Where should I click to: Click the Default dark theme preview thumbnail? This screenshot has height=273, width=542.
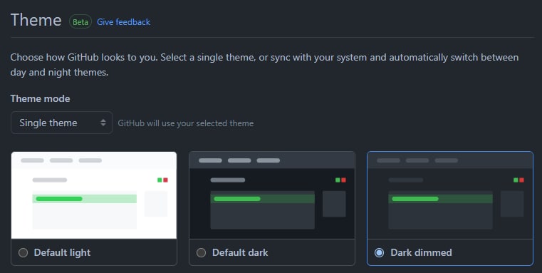pos(272,195)
